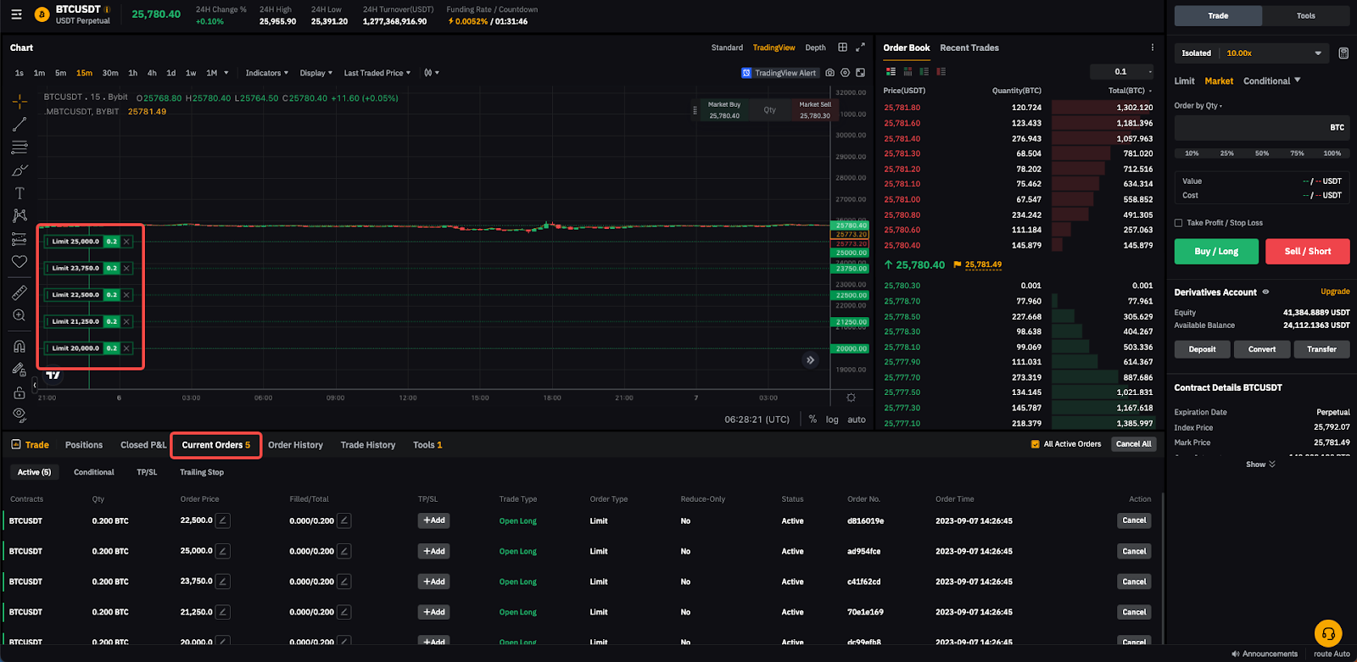
Task: Open the Recent Trades tab
Action: coord(969,48)
